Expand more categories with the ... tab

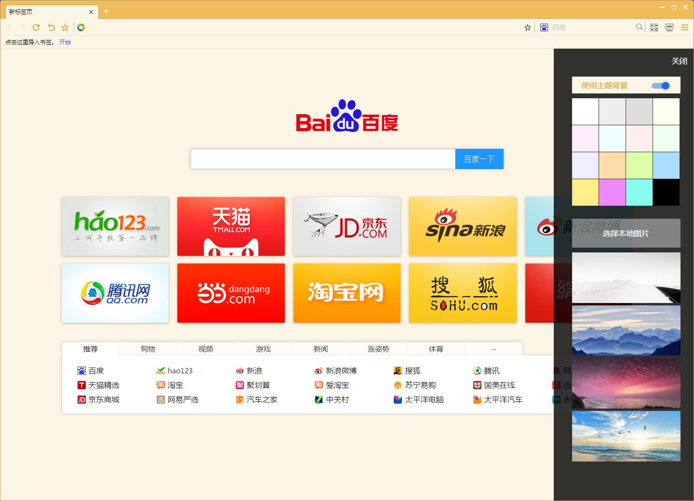click(494, 349)
